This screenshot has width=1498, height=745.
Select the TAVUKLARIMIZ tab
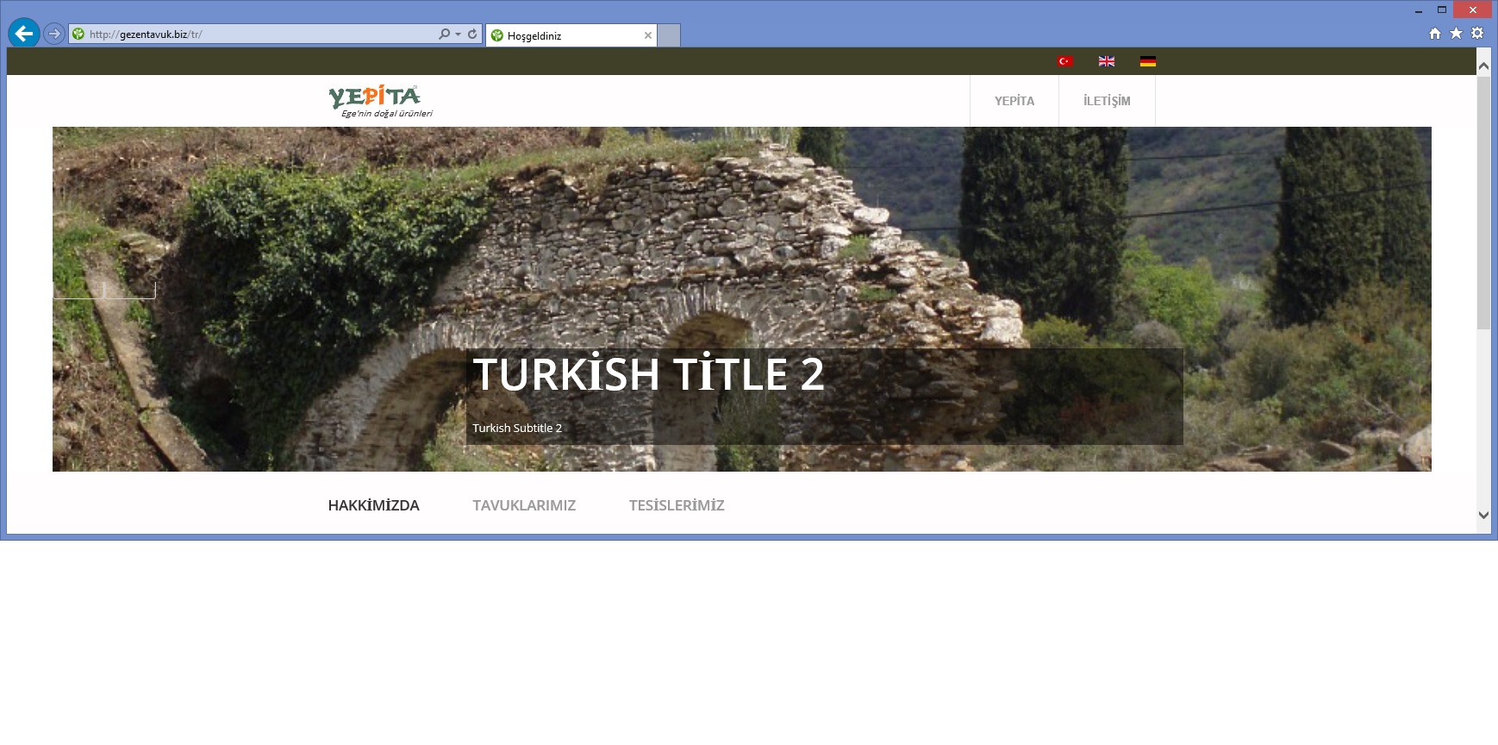coord(524,505)
